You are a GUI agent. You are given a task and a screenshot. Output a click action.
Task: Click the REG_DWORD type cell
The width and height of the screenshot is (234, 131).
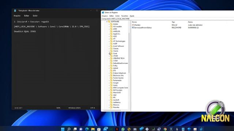176,28
